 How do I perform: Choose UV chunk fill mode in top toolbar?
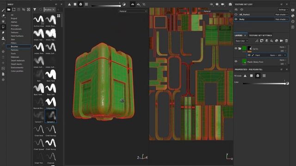pyautogui.click(x=86, y=4)
